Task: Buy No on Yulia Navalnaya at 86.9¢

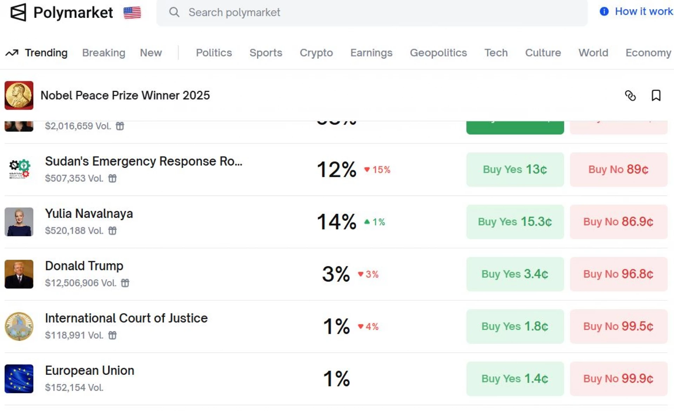Action: (x=618, y=222)
